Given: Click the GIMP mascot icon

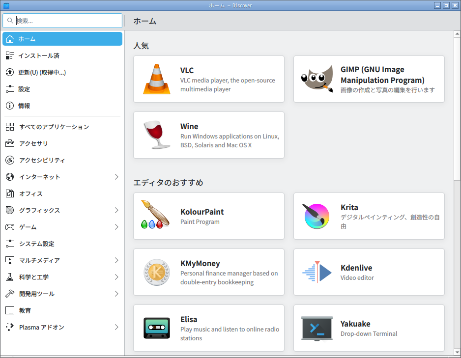Looking at the screenshot, I should pos(317,79).
